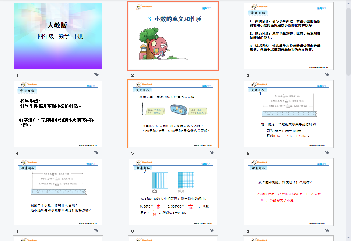Click the vertical scrollbar thumb
This screenshot has width=351, height=241.
pos(348,40)
